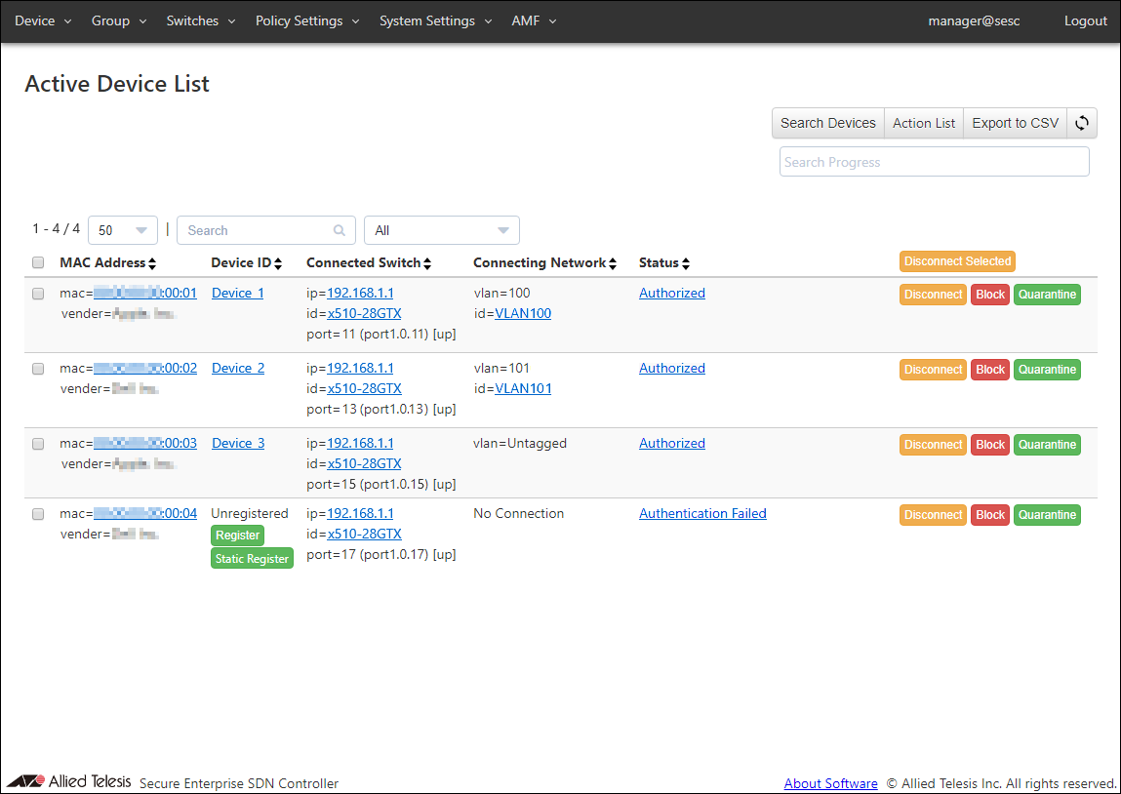Screen dimensions: 1121x794
Task: Open the Policy Settings menu
Action: (307, 21)
